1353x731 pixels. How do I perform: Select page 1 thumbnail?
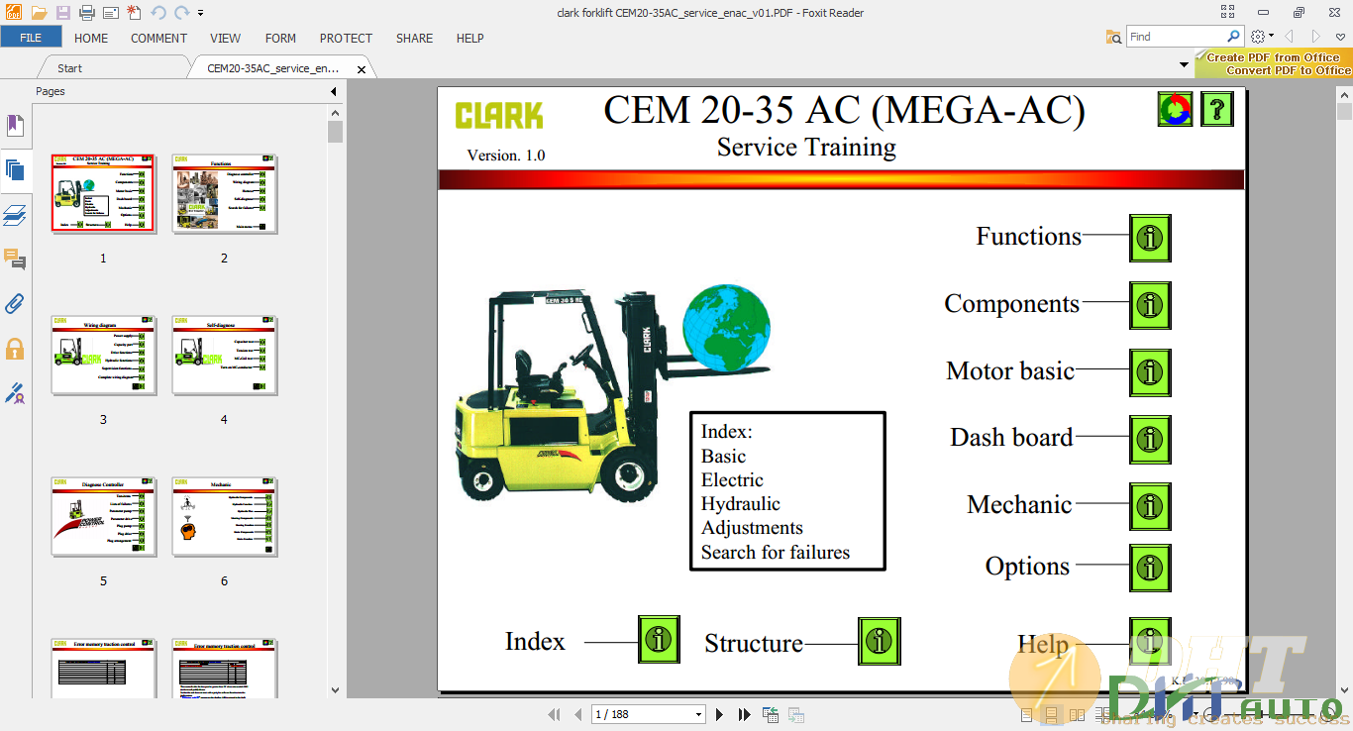[x=103, y=193]
